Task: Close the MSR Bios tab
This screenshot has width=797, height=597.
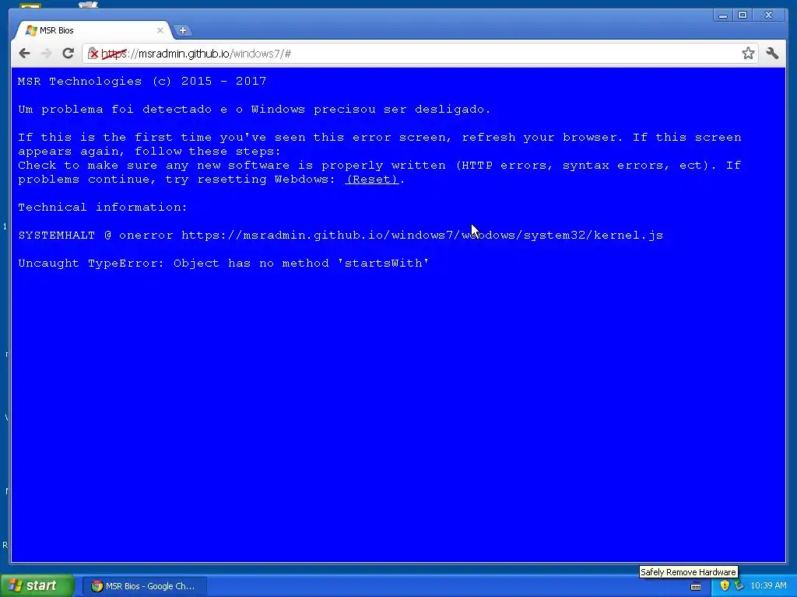Action: (160, 30)
